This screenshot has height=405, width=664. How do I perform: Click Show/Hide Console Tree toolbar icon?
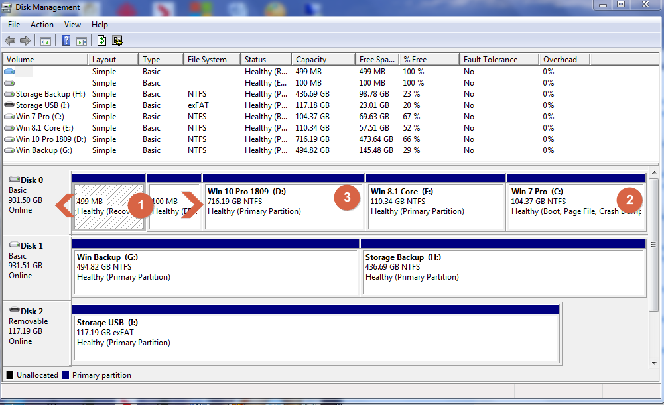tap(46, 41)
